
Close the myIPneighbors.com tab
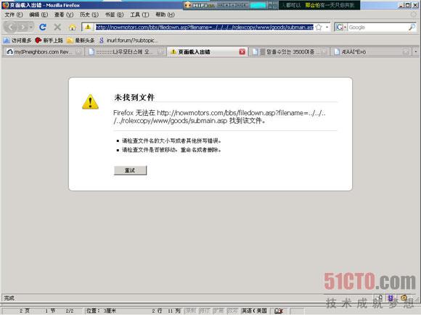click(x=78, y=51)
